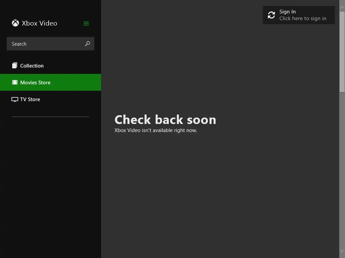Image resolution: width=345 pixels, height=258 pixels.
Task: Click the vertical scrollbar thumb
Action: point(342,51)
